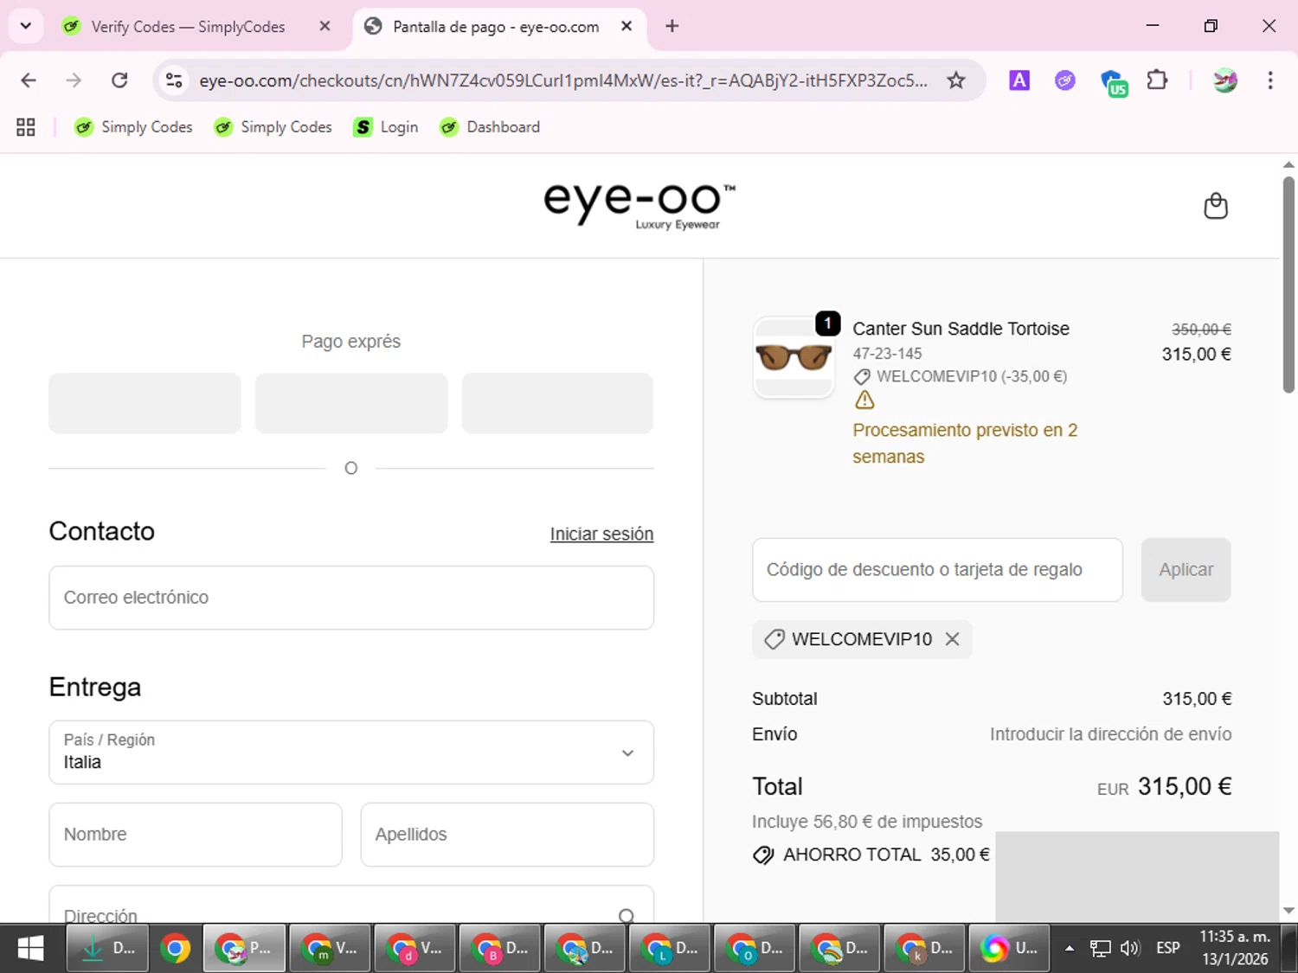Open the bookmarks apps grid icon
The width and height of the screenshot is (1298, 973).
click(26, 127)
